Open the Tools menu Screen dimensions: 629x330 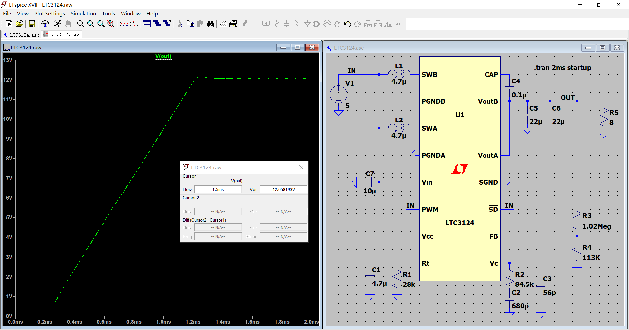(108, 13)
